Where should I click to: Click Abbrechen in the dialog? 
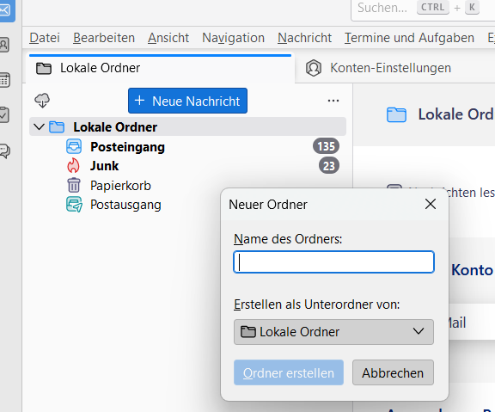pos(393,372)
